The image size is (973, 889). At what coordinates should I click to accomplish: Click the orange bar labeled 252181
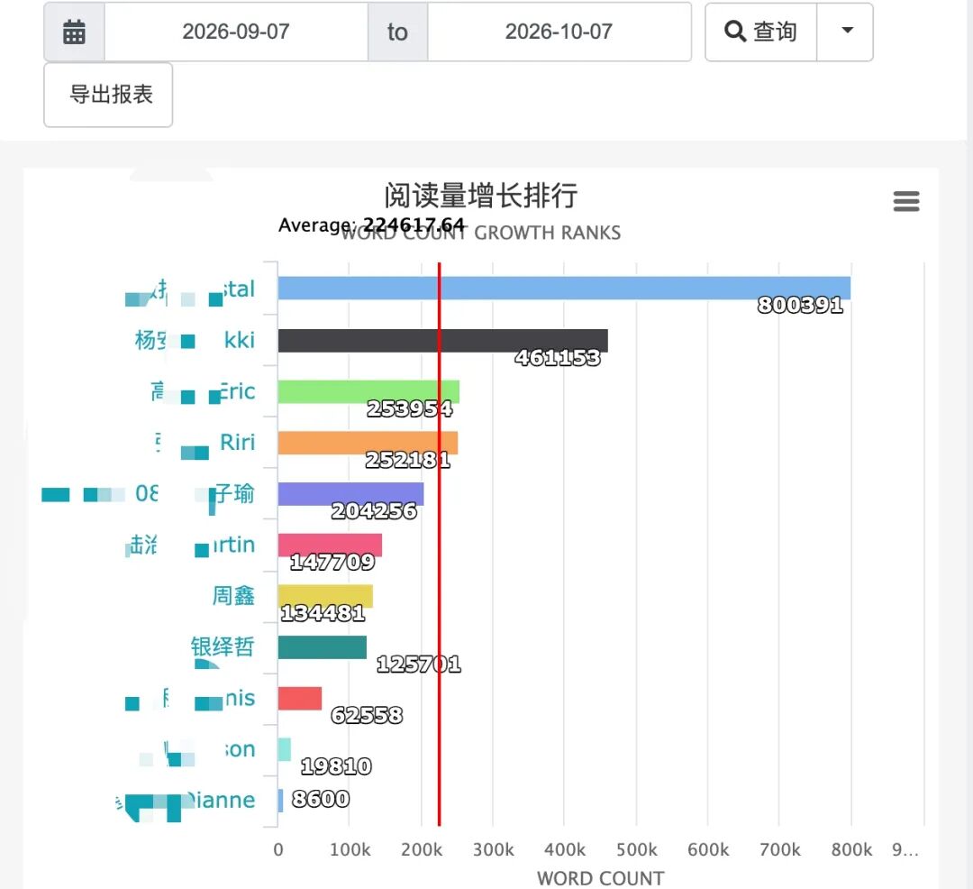click(368, 443)
